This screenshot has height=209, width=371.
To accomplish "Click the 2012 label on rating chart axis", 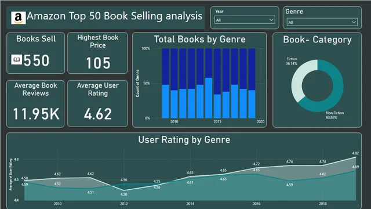I will [123, 204].
